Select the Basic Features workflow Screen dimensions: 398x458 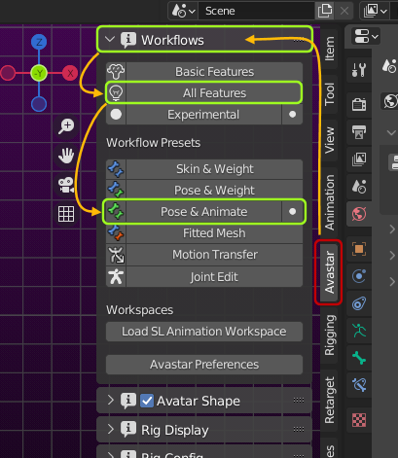tap(214, 72)
